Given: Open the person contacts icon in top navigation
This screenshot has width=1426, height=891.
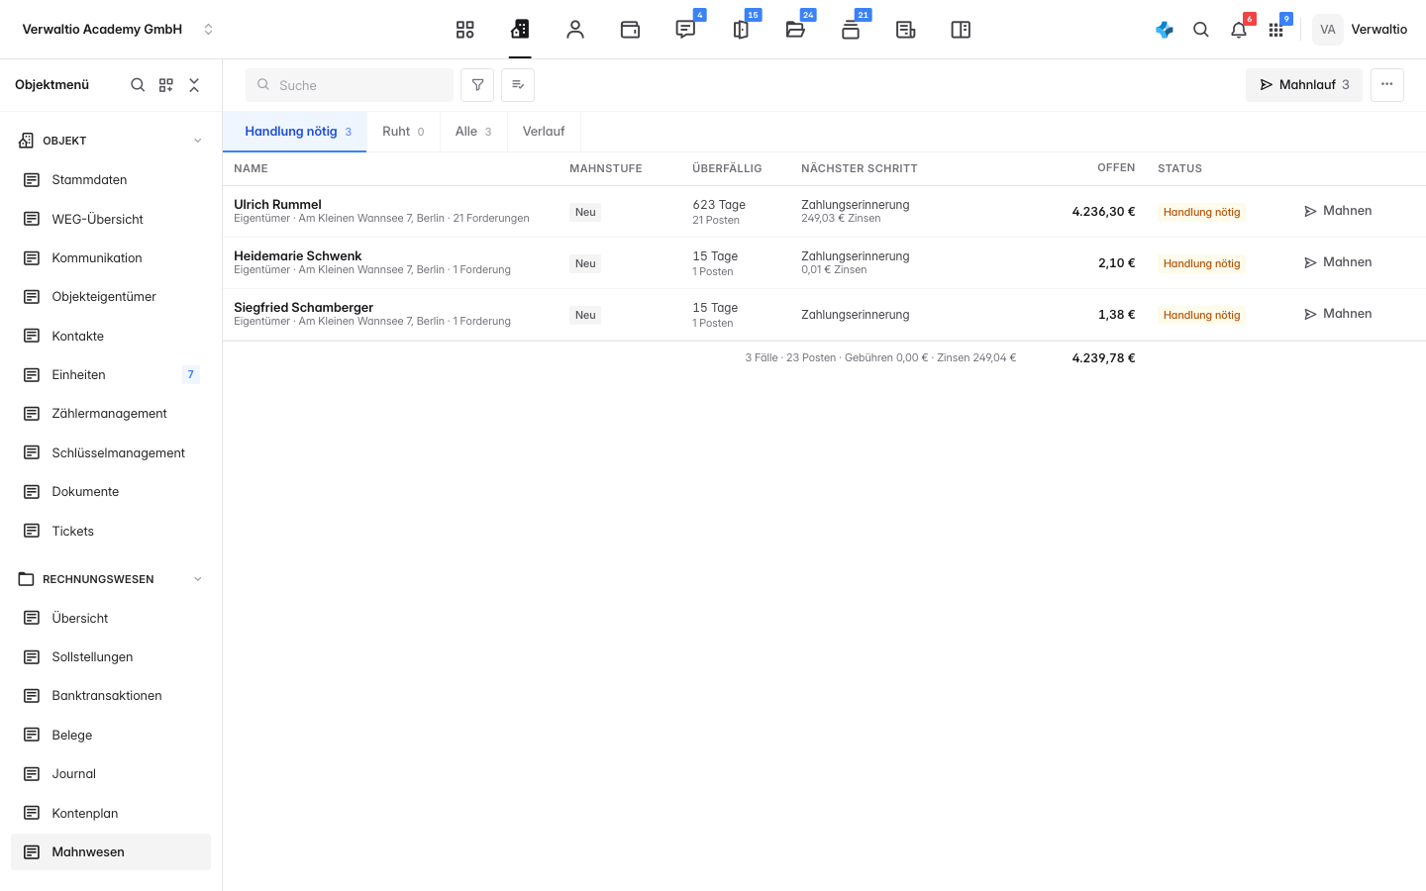Looking at the screenshot, I should tap(575, 30).
